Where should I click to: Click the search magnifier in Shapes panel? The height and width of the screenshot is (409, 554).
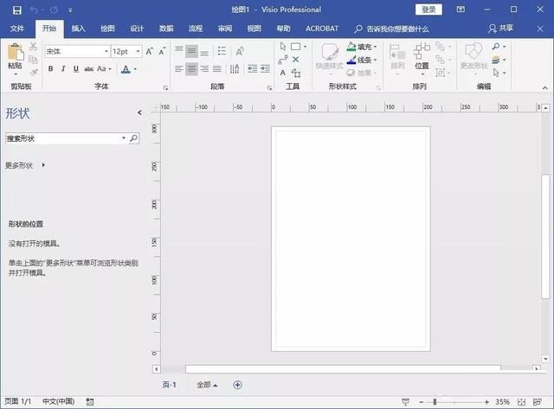click(134, 138)
